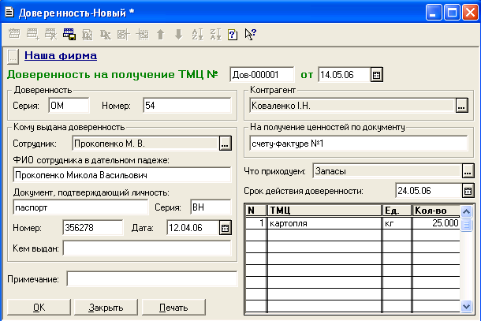Open calendar for validity date 24.05.06
This screenshot has height=321, width=481.
click(468, 191)
